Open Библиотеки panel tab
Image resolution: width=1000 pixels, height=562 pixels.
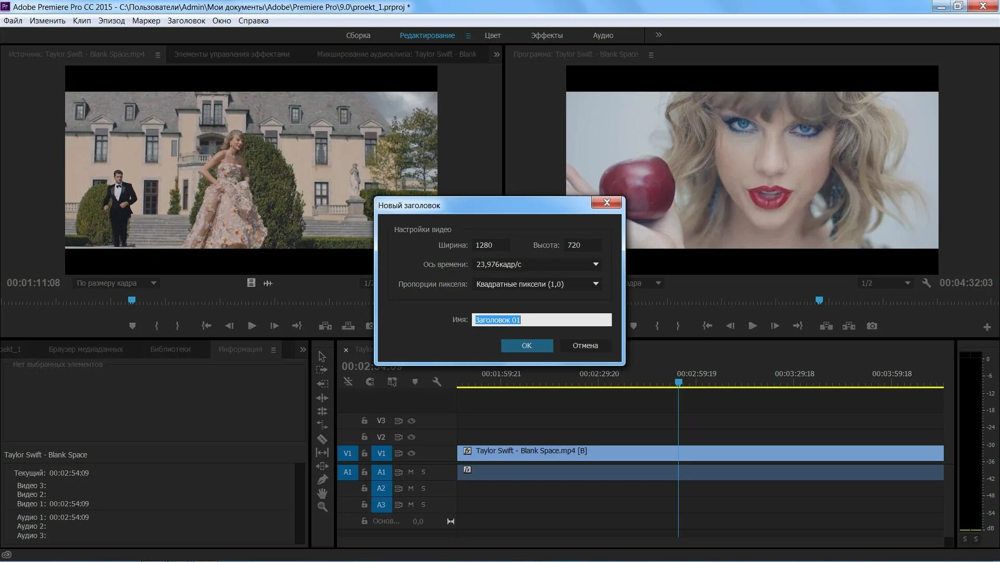pos(170,349)
